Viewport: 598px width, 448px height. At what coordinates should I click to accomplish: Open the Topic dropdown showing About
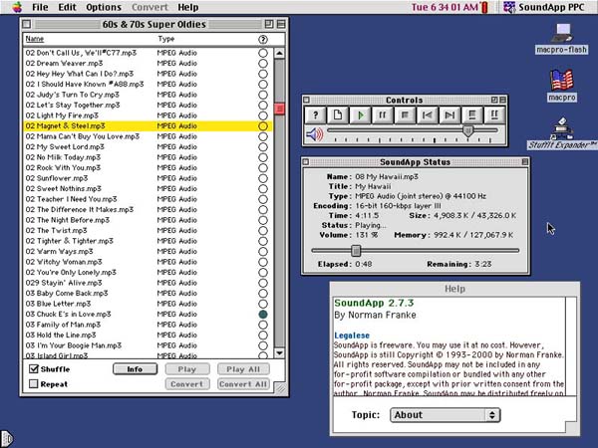[446, 415]
